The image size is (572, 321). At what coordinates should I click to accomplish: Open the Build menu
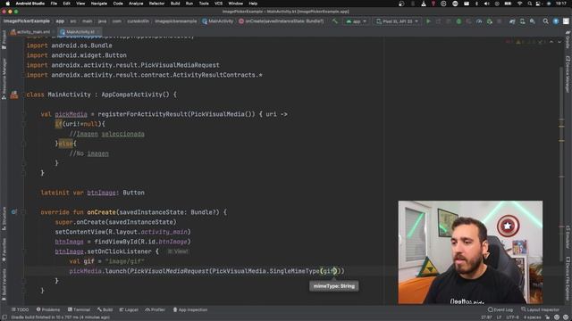(x=175, y=4)
